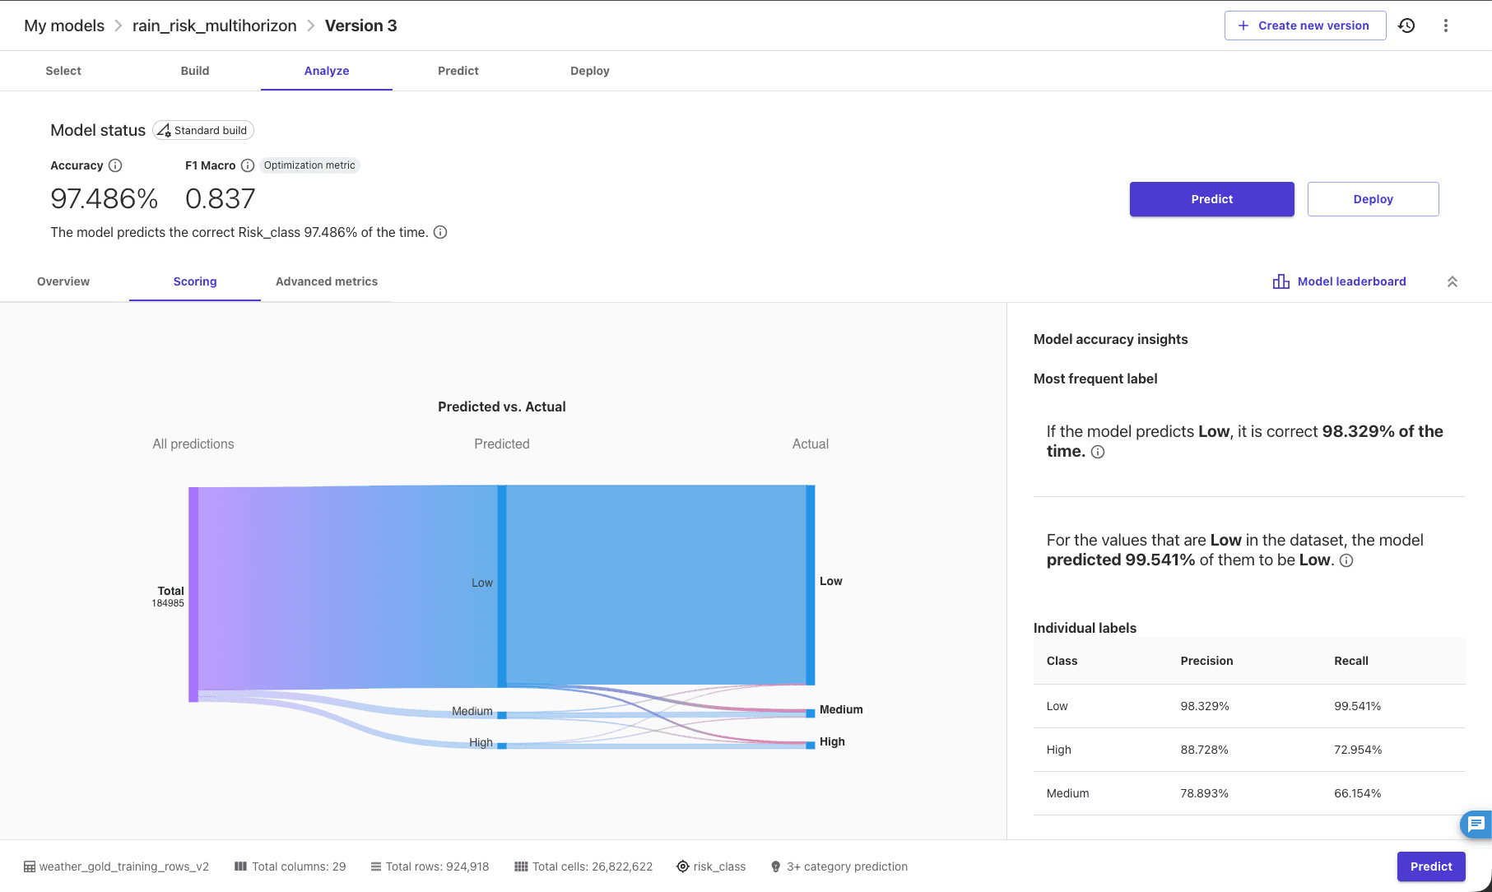Image resolution: width=1492 pixels, height=892 pixels.
Task: Open the three-dot overflow menu
Action: click(1446, 26)
